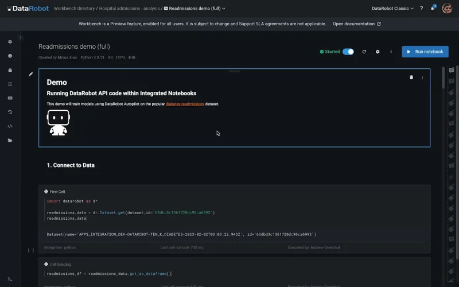Screen dimensions: 459x287
Task: Click 'Executed by: Andrew Greenhut' text
Action: click(x=314, y=247)
